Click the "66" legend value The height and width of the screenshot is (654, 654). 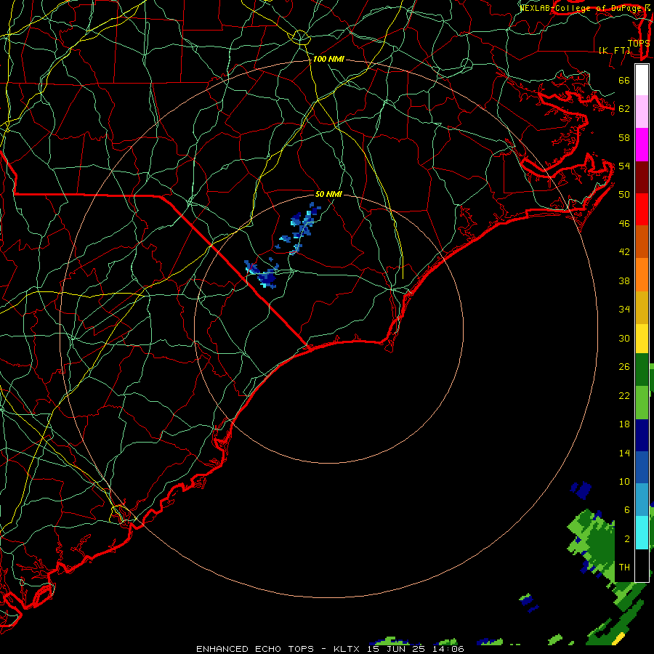click(624, 81)
